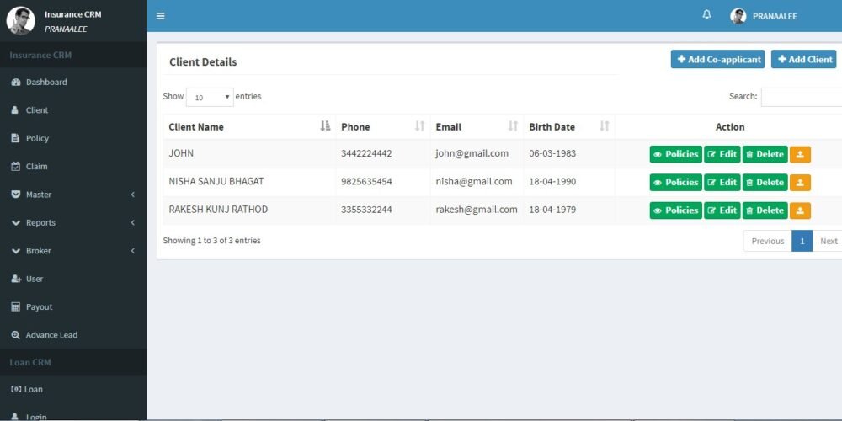Screen dimensions: 842x421
Task: Open Dashboard from the sidebar
Action: 46,82
